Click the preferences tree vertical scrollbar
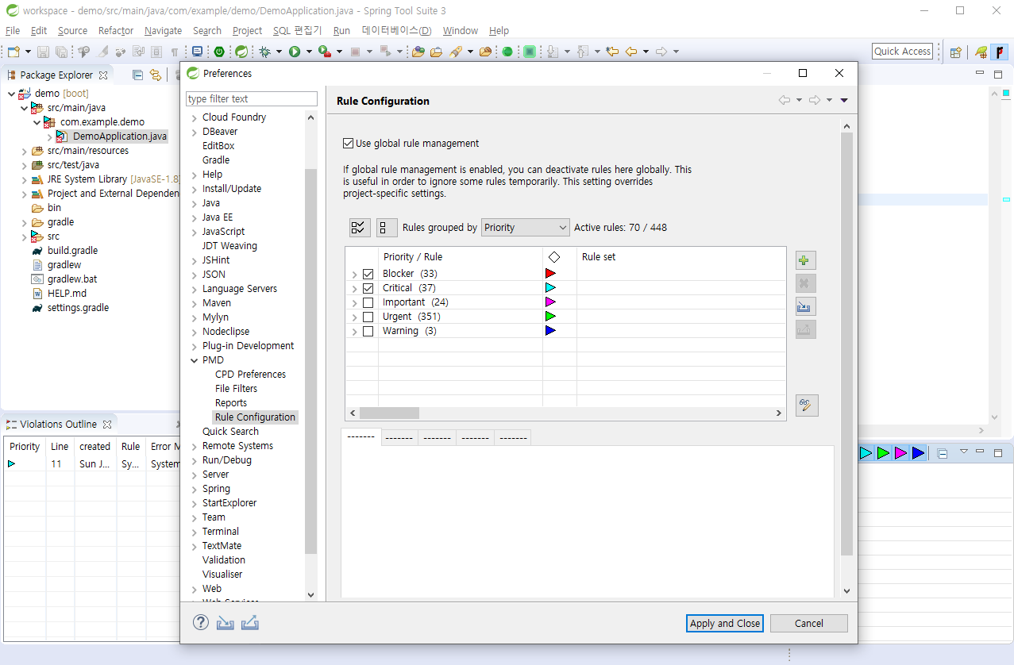This screenshot has height=665, width=1014. 311,361
